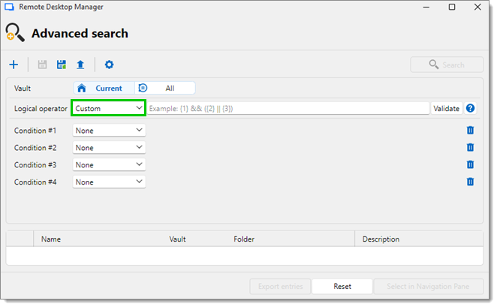This screenshot has height=307, width=497.
Task: Open the Logical operator Custom dropdown
Action: coord(109,108)
